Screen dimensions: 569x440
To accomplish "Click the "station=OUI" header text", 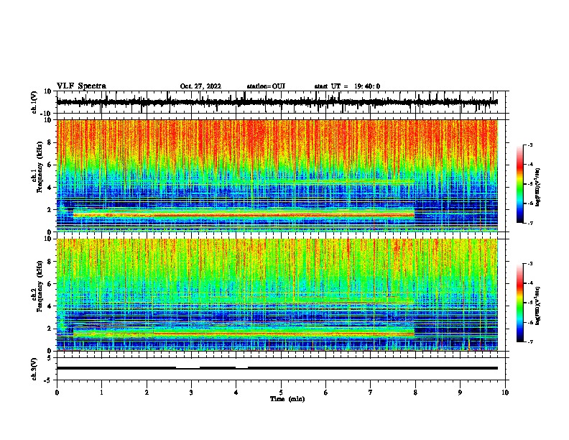I will tap(266, 86).
